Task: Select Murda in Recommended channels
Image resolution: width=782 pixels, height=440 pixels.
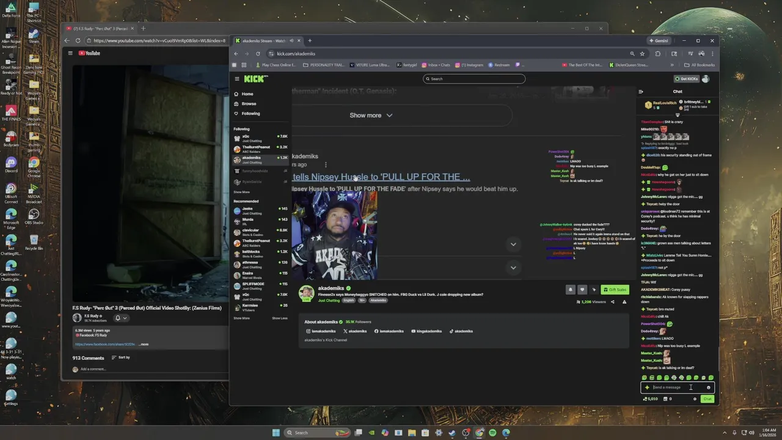Action: [x=260, y=221]
